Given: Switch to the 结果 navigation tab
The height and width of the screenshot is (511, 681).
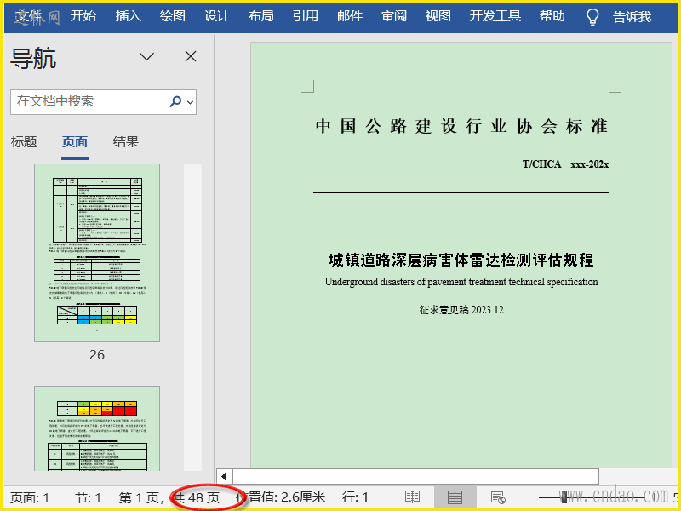Looking at the screenshot, I should (x=125, y=141).
